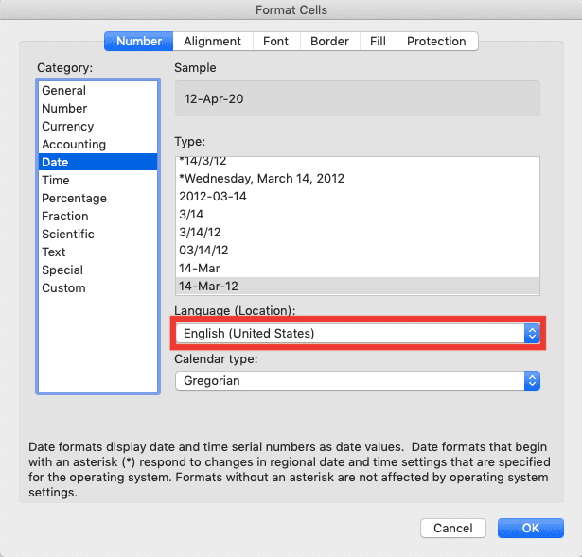Pick the Time category

98,181
